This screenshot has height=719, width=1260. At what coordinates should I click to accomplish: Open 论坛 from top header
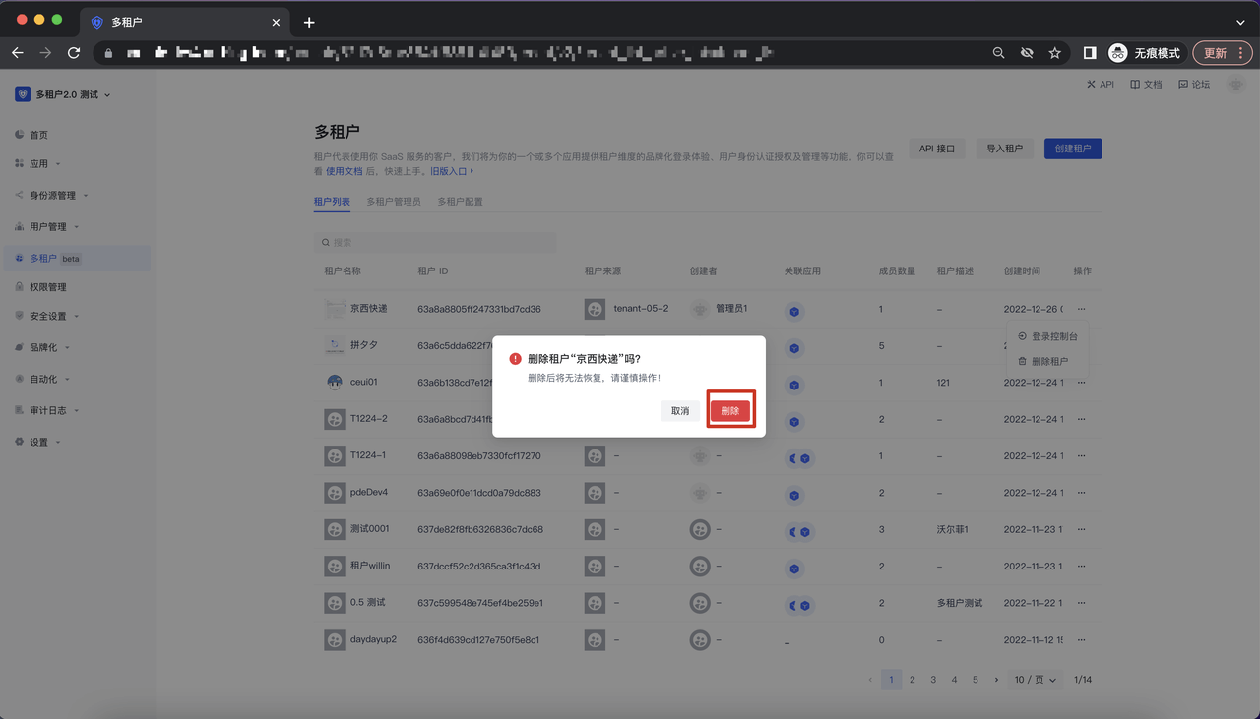[1194, 85]
